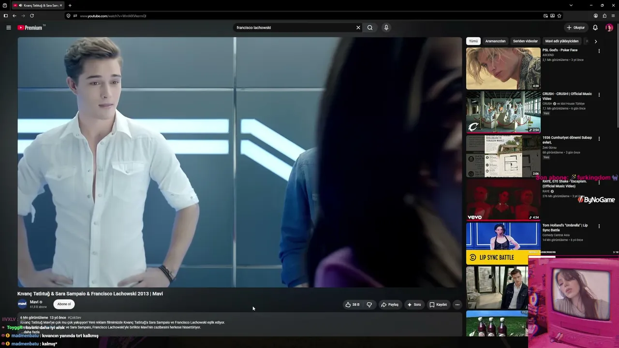Open the #ÇokSev hashtag link
The image size is (619, 348).
coord(74,318)
